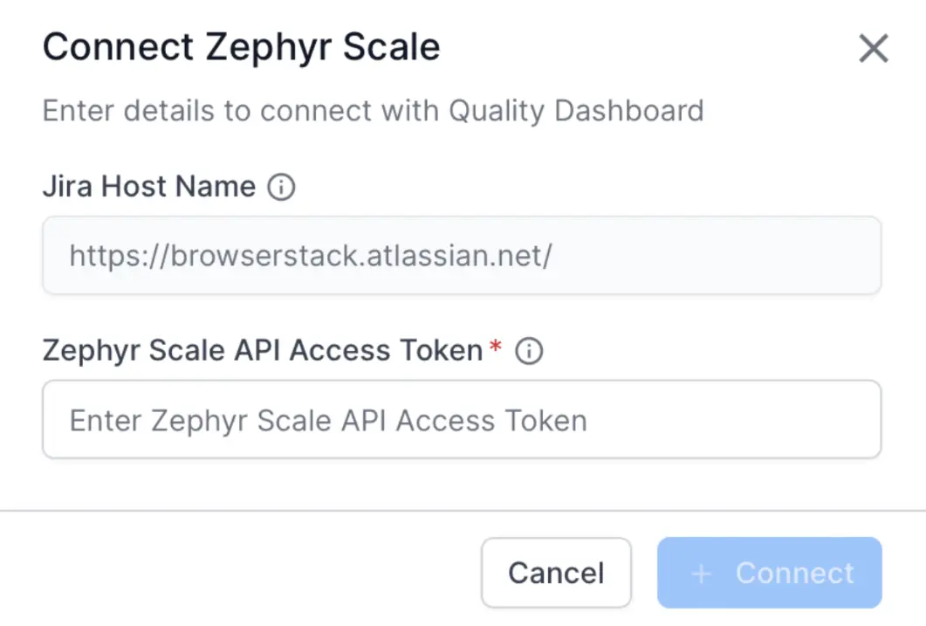Screen dimensions: 926x626
Task: Click empty right end of host name field
Action: pyautogui.click(x=785, y=256)
